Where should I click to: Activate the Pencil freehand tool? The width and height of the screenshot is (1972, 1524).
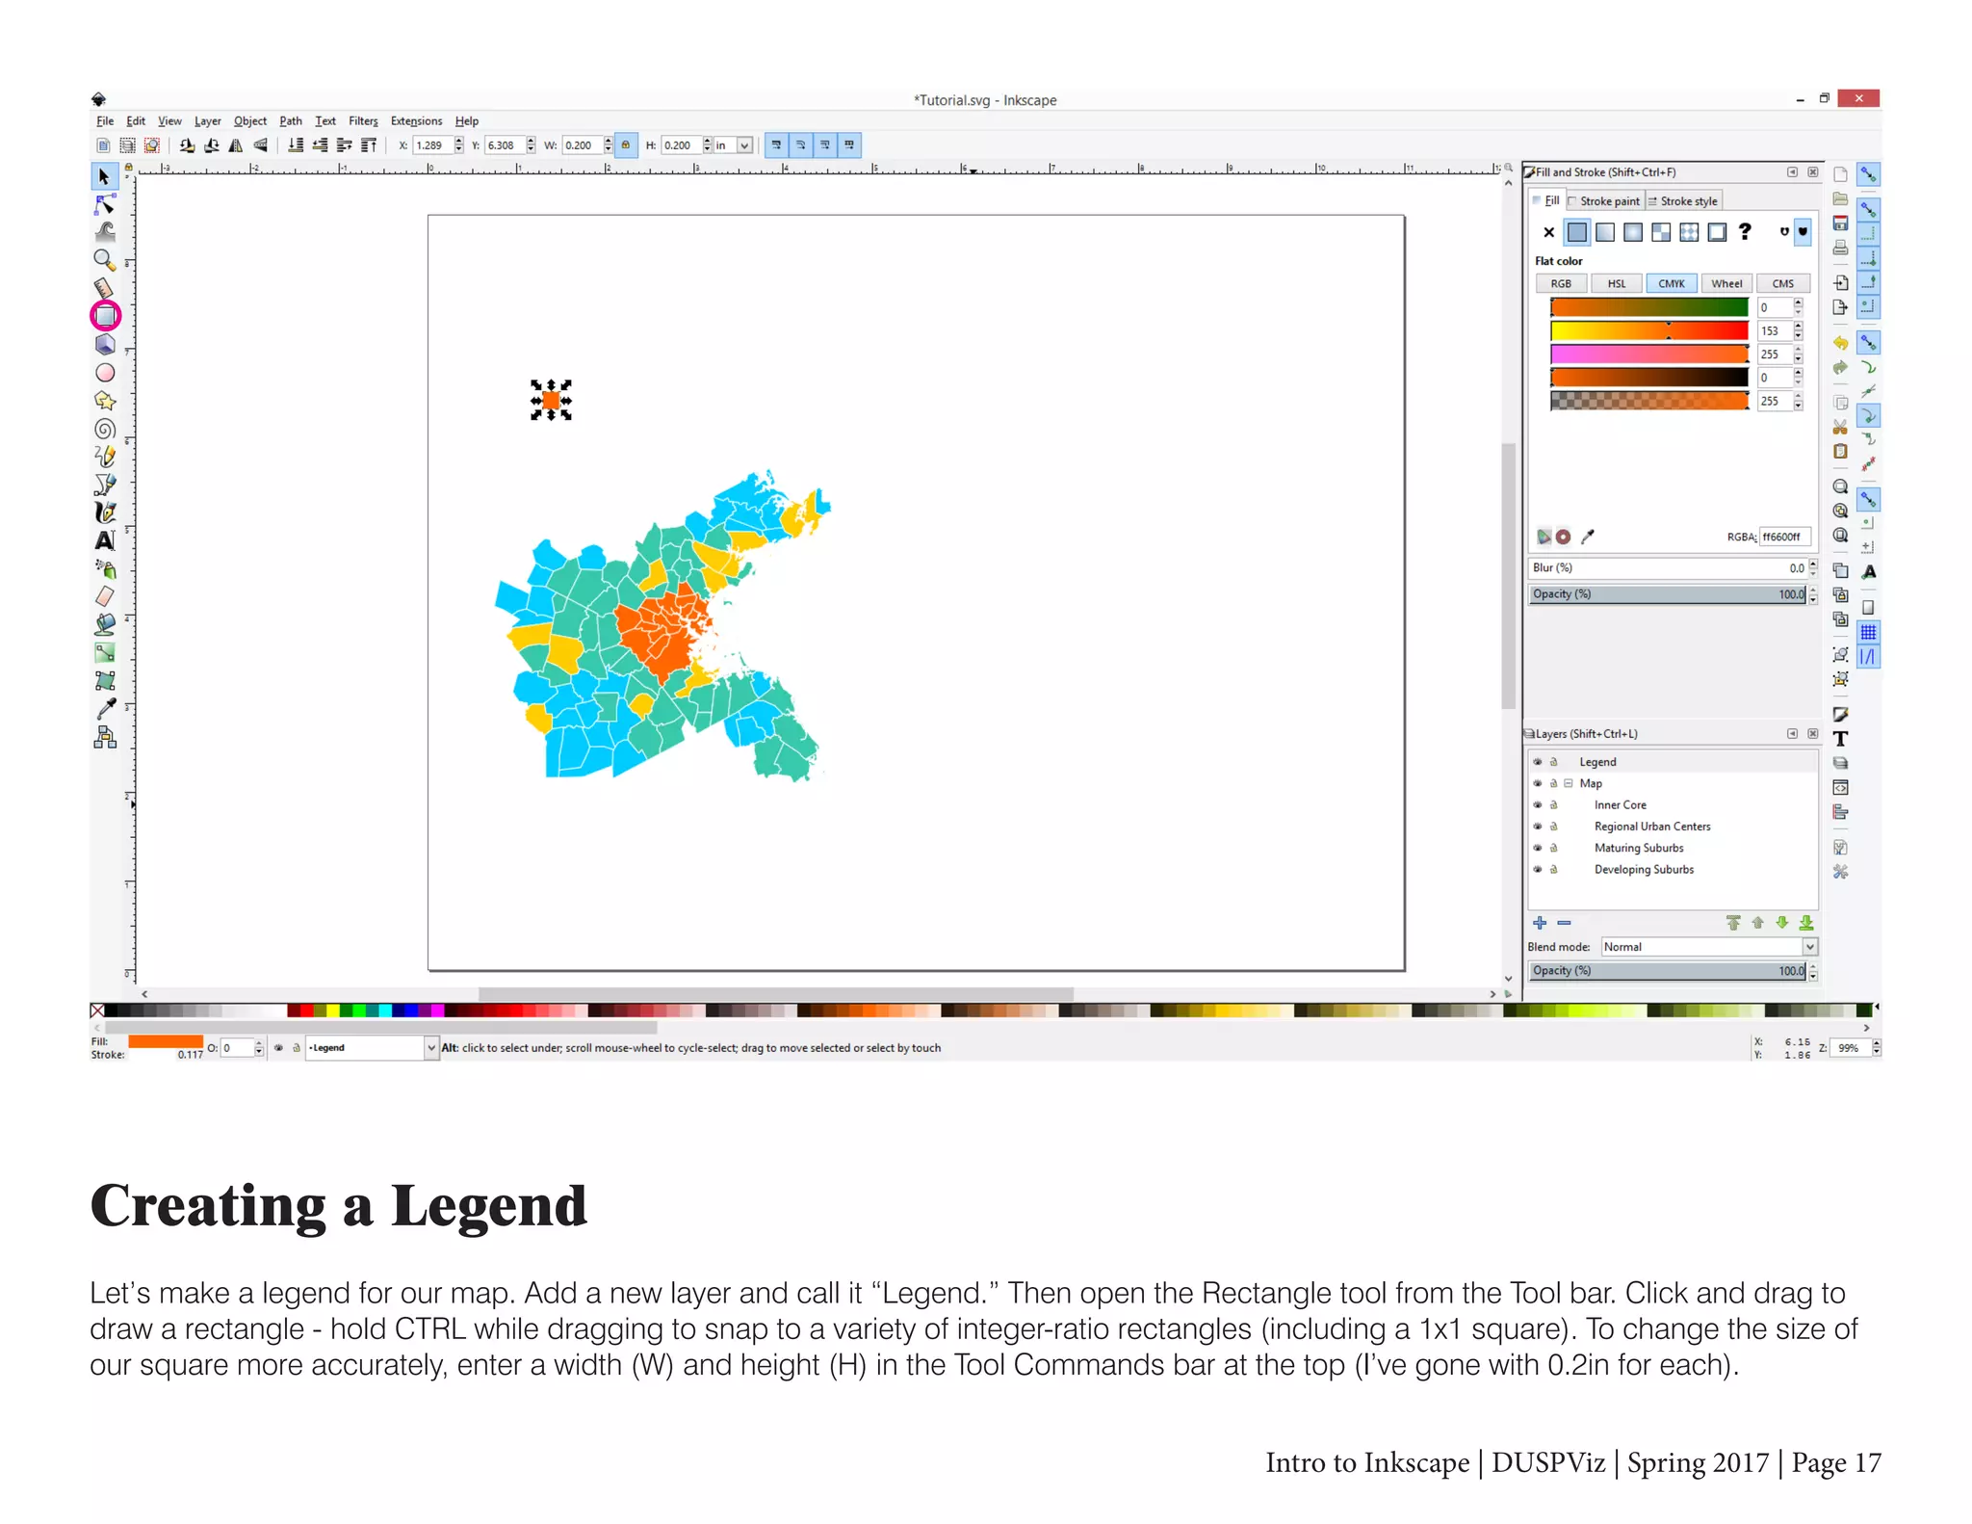pyautogui.click(x=105, y=457)
